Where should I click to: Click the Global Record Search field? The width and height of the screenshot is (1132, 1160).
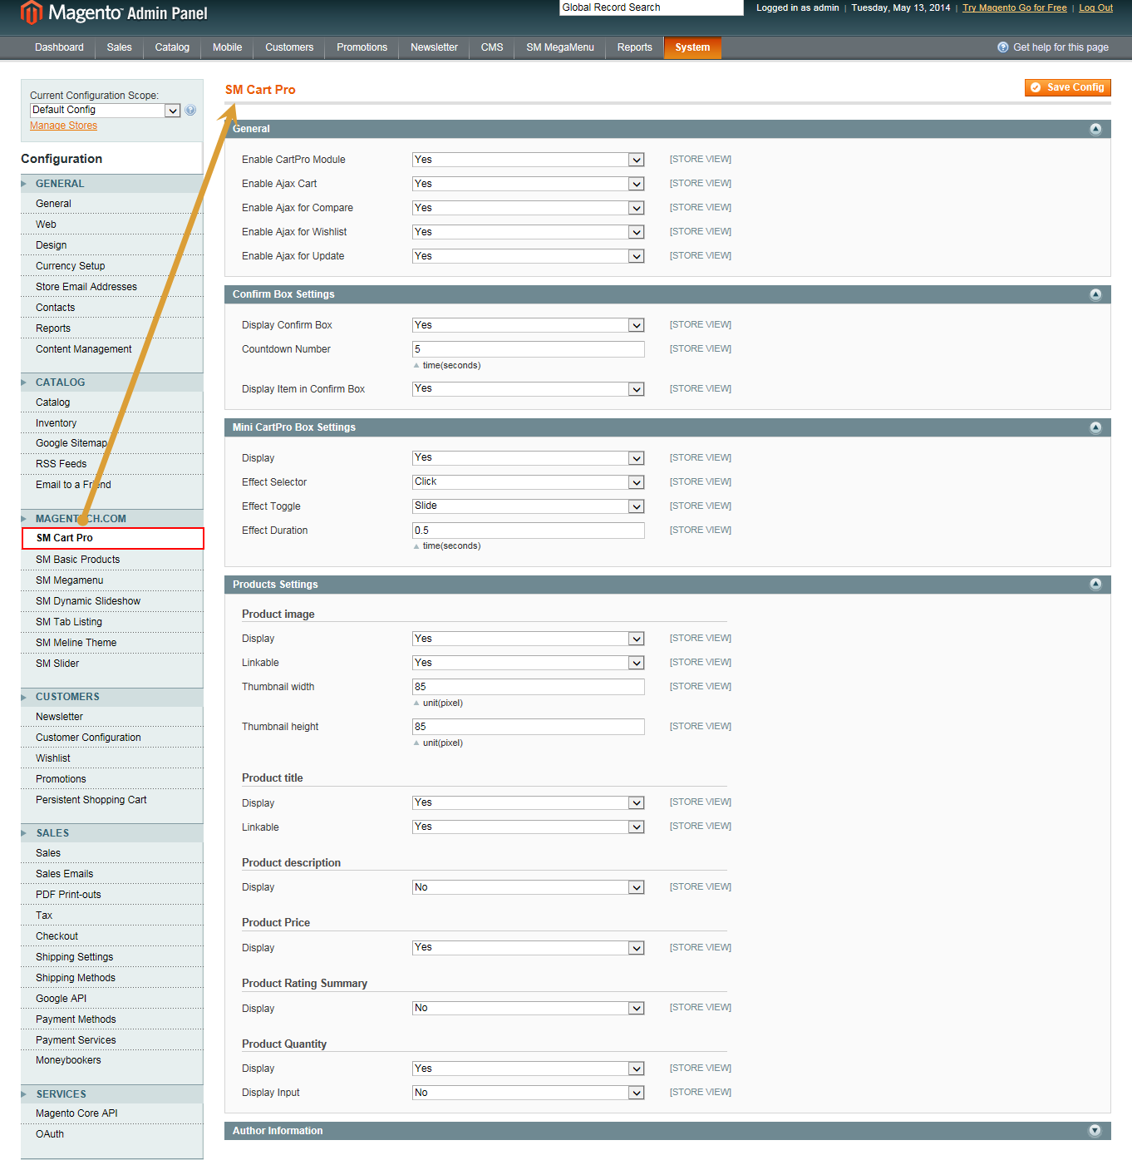point(651,7)
